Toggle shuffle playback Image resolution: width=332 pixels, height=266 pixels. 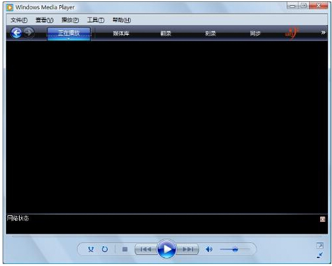point(91,249)
